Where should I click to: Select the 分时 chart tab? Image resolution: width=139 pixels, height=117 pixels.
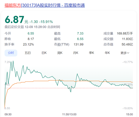[x=11, y=53]
